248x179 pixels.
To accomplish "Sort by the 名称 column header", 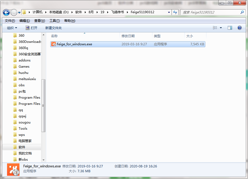I will pos(85,36).
